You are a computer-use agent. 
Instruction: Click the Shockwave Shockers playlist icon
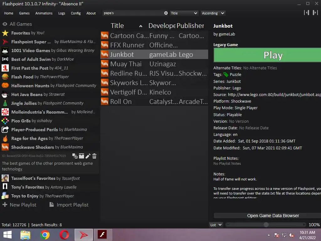5,147
